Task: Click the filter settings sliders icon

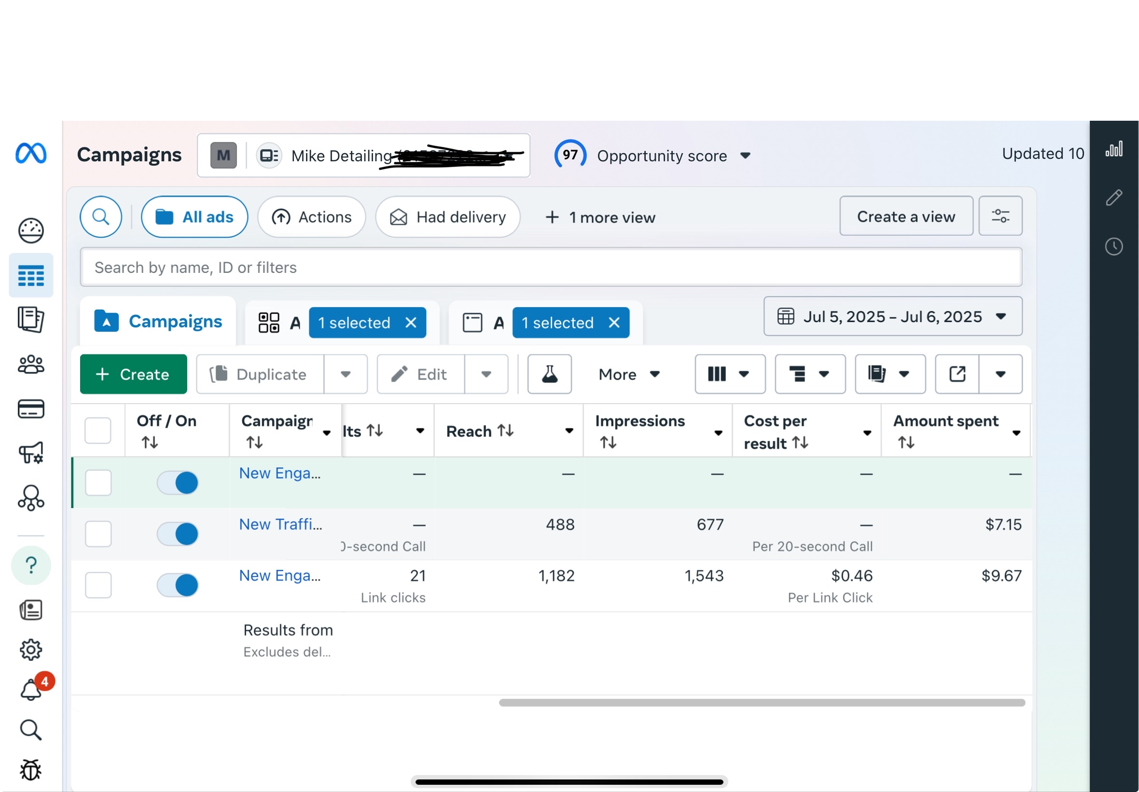Action: click(1000, 216)
